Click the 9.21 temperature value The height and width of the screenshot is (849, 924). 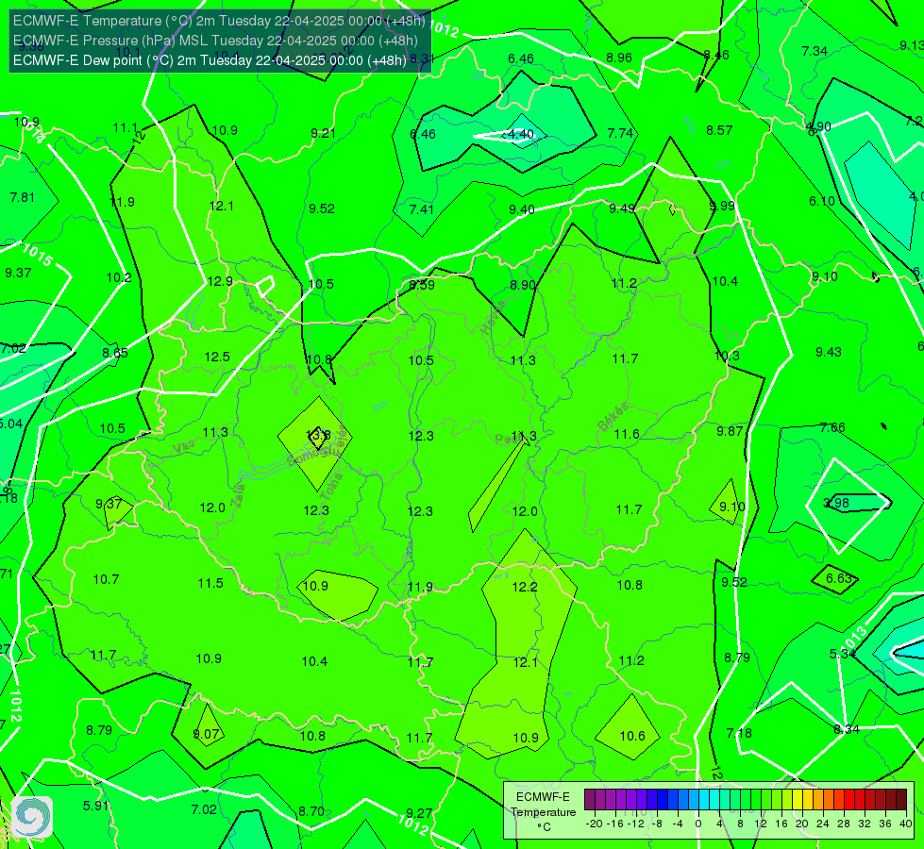pyautogui.click(x=323, y=133)
